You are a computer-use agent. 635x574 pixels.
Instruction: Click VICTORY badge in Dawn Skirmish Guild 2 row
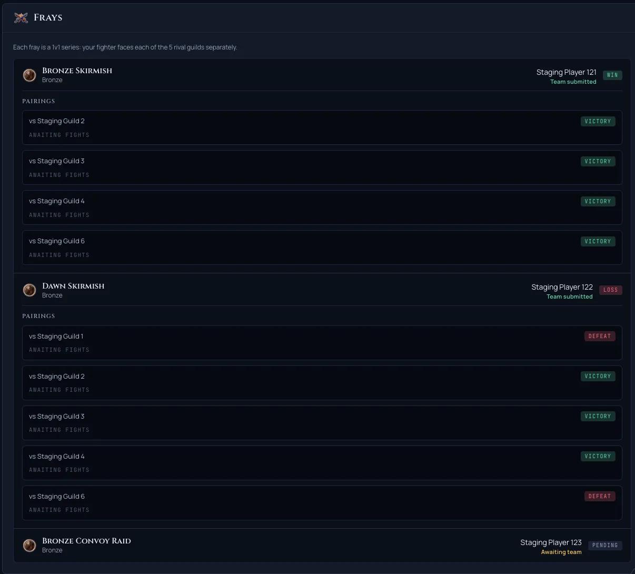point(598,376)
